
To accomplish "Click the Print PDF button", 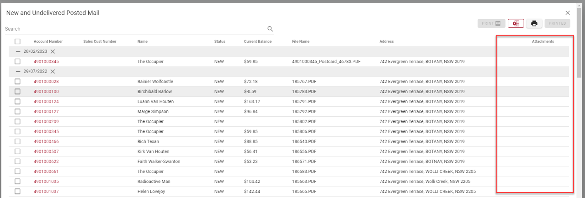I will point(491,23).
